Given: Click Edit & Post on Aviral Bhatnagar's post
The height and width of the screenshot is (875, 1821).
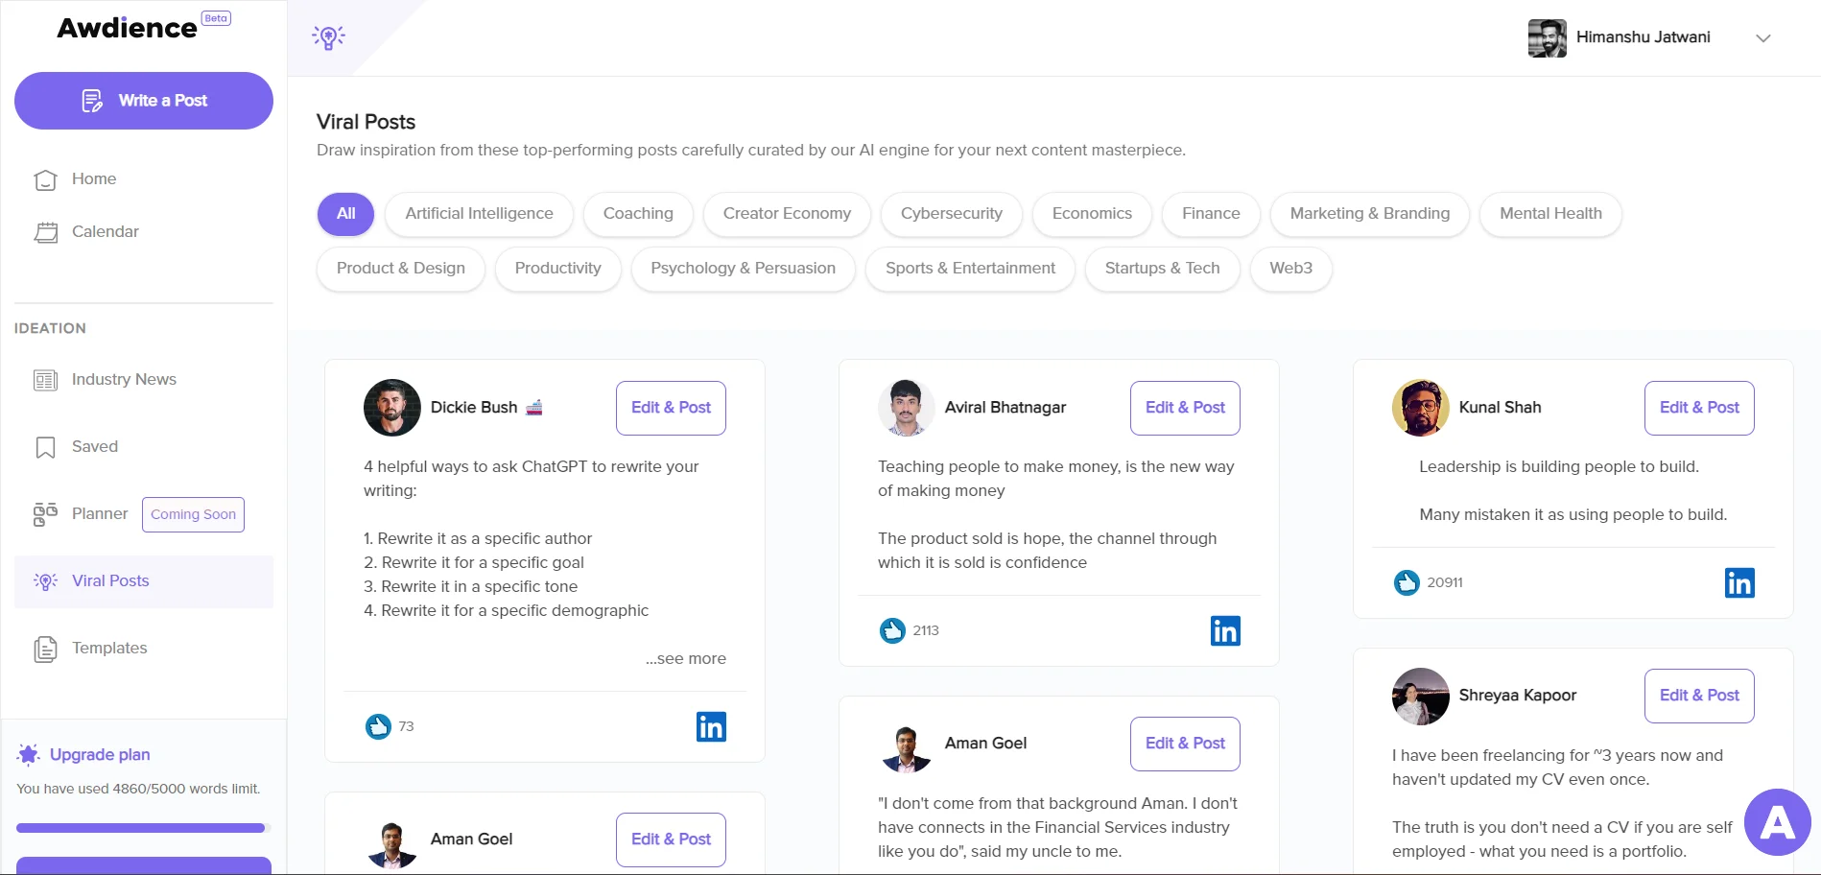Looking at the screenshot, I should click(1184, 408).
